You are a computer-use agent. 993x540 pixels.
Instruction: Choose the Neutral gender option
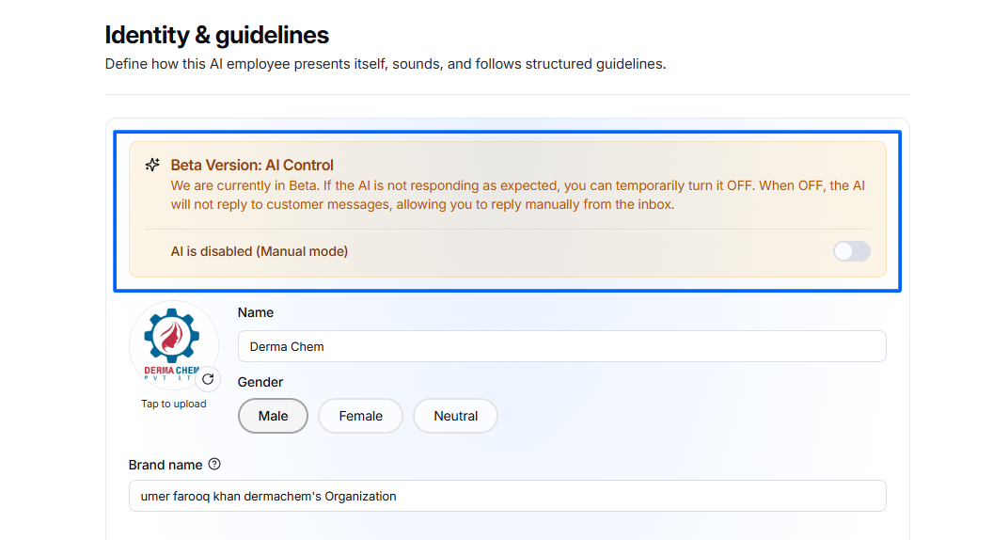[455, 416]
